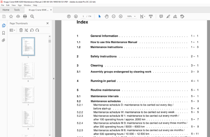Delete selected page thumbnail
The image size is (210, 137).
click(21, 30)
